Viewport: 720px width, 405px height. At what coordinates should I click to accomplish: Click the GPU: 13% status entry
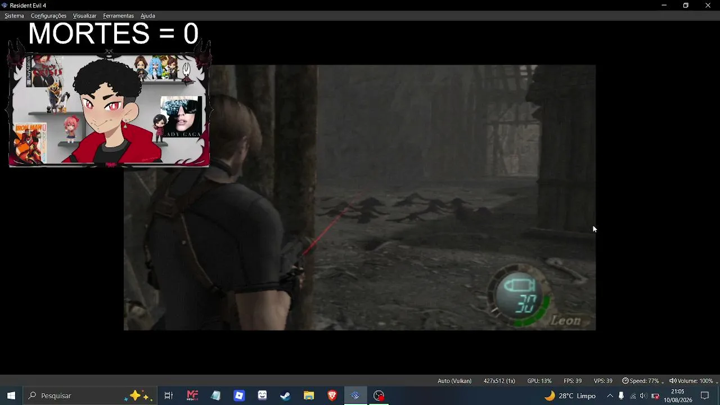539,381
